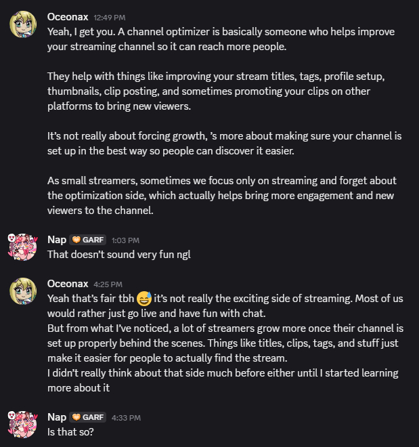
Task: Click the GARF server tag at 1:03 PM
Action: (88, 240)
